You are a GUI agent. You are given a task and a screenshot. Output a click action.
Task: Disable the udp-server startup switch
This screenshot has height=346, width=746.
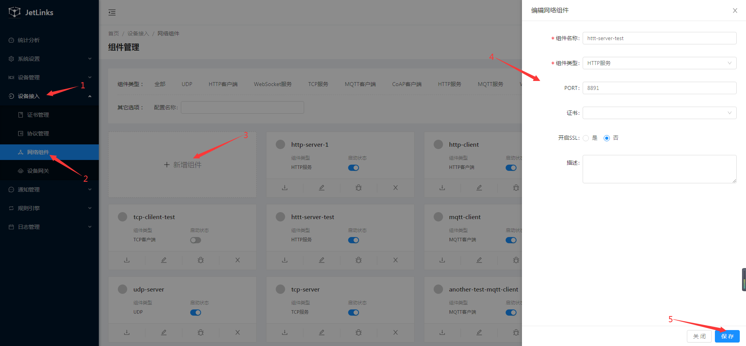(x=196, y=313)
